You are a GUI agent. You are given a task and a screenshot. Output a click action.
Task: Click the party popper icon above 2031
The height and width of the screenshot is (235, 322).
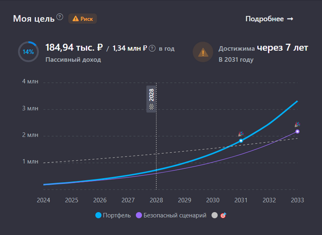241,134
